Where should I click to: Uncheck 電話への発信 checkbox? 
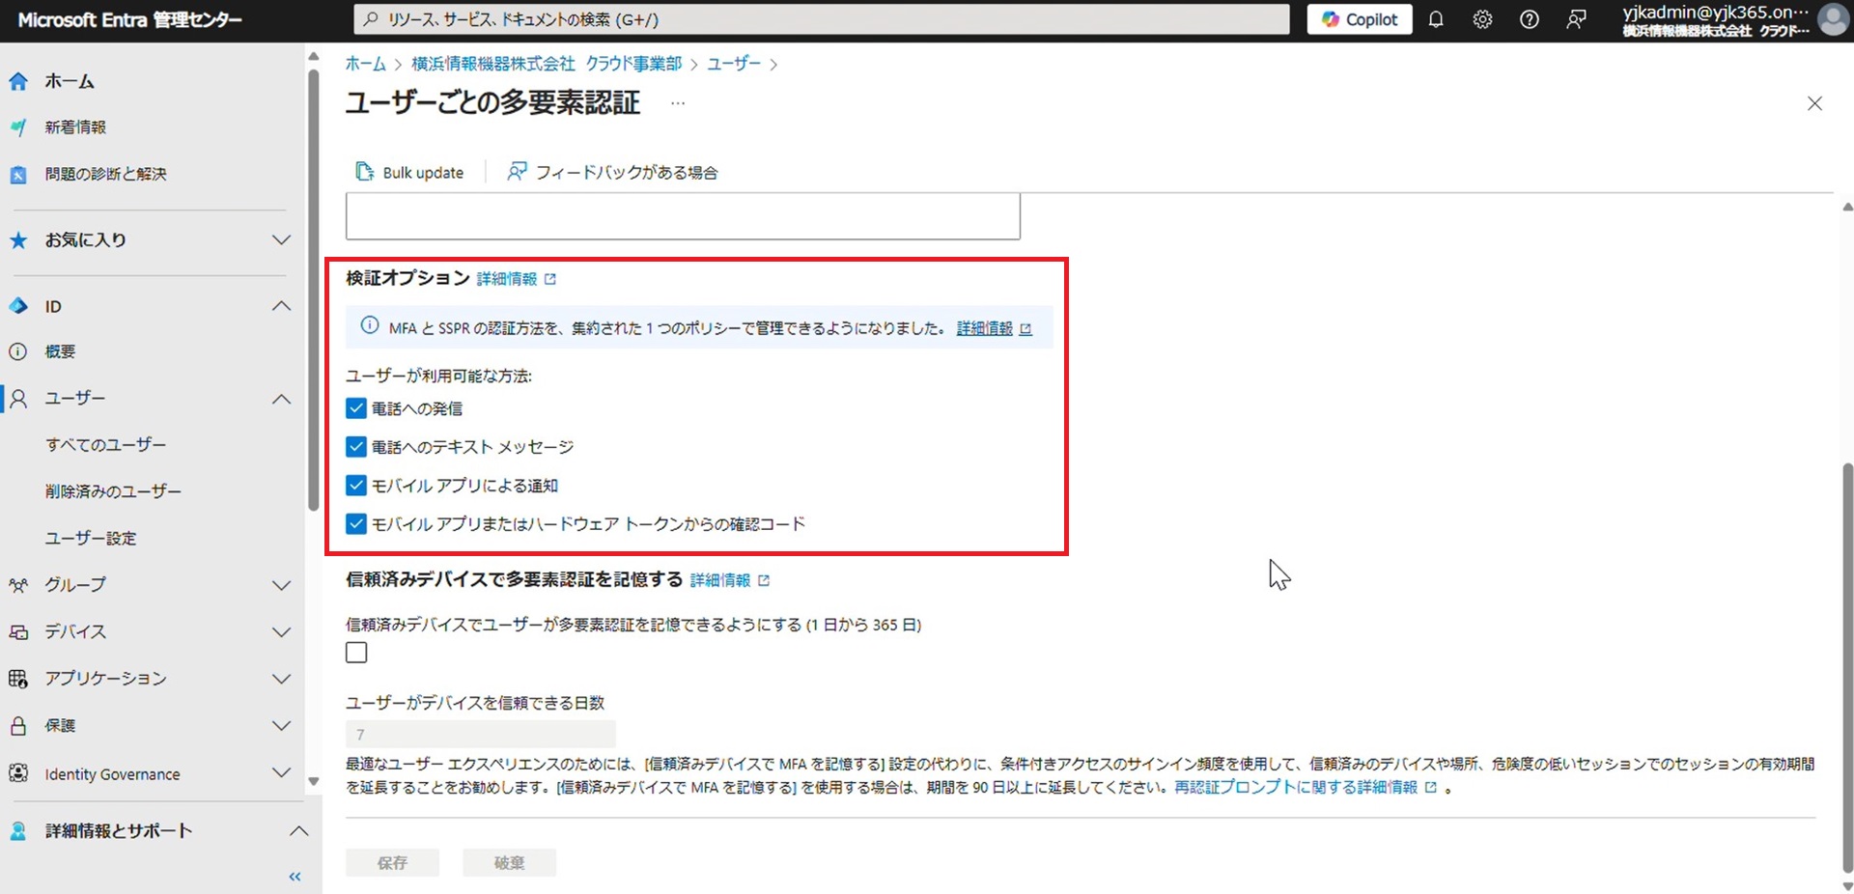(x=356, y=408)
